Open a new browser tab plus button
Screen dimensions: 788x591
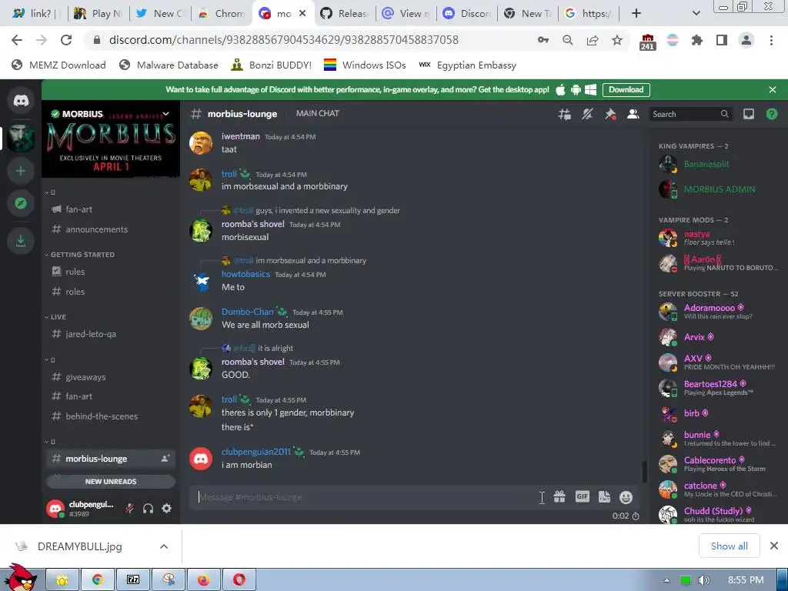pos(636,14)
